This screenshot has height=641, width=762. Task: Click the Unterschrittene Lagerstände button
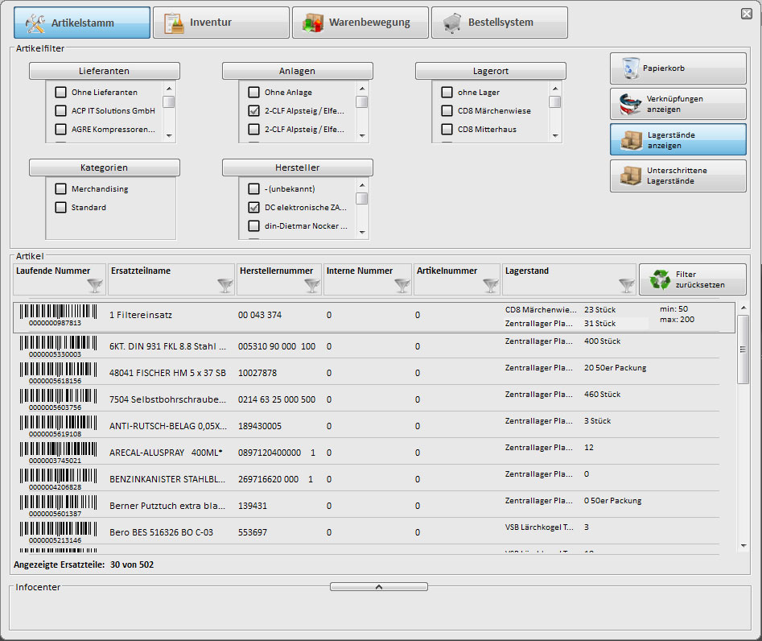(678, 176)
